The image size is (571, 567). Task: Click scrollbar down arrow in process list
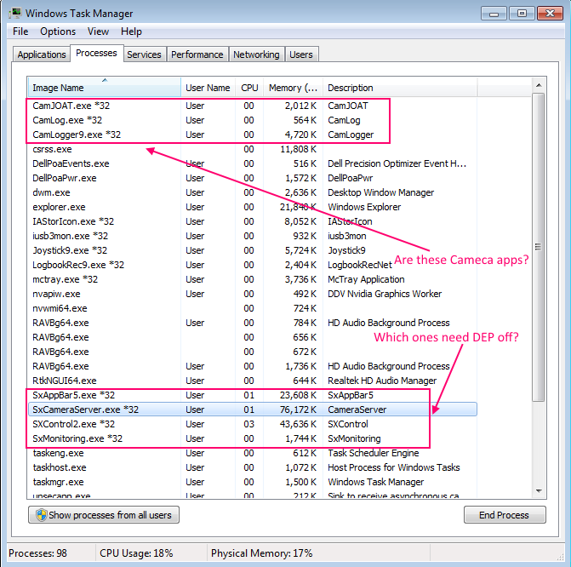point(539,491)
